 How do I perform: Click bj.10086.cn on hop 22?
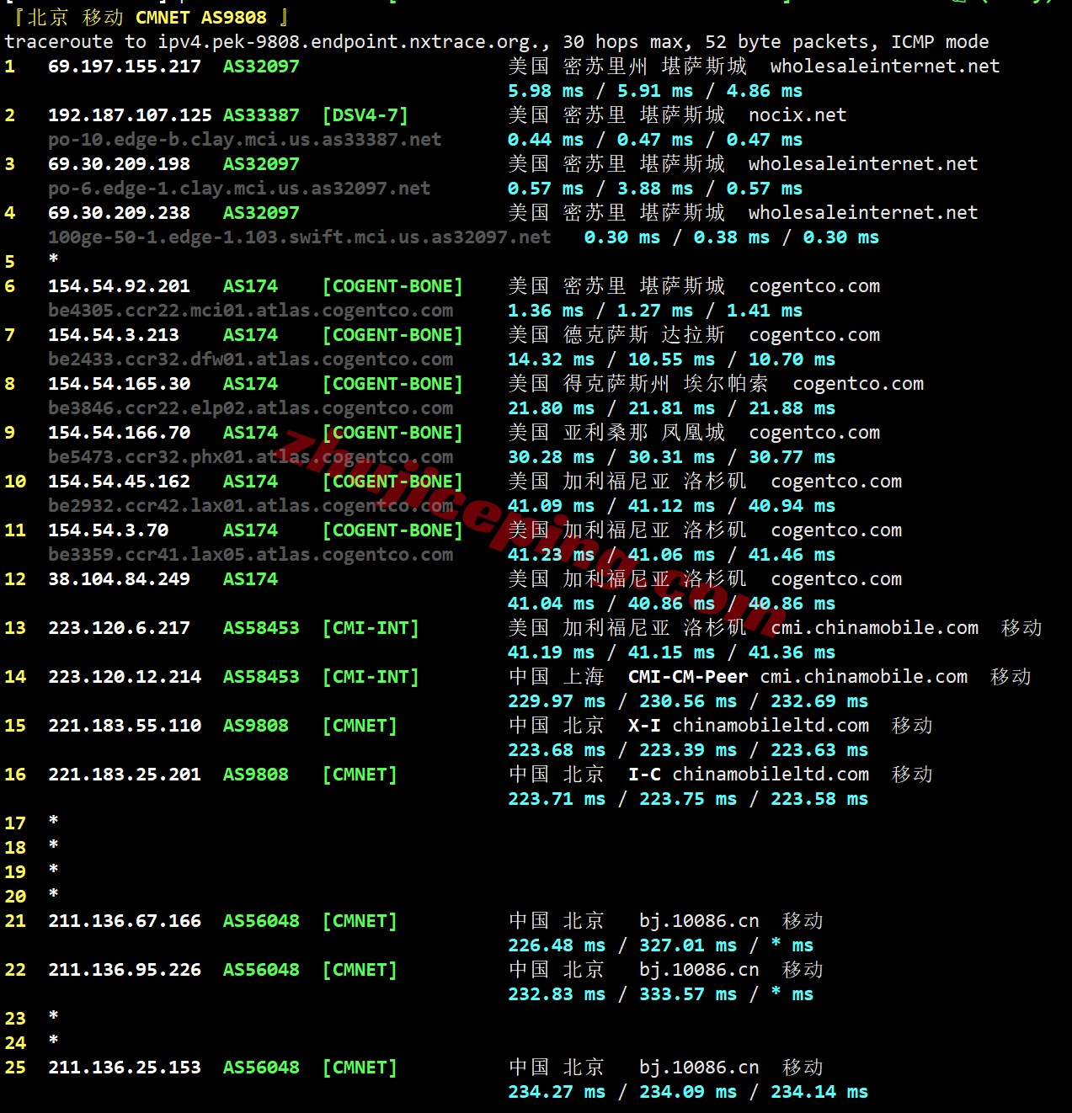(699, 970)
